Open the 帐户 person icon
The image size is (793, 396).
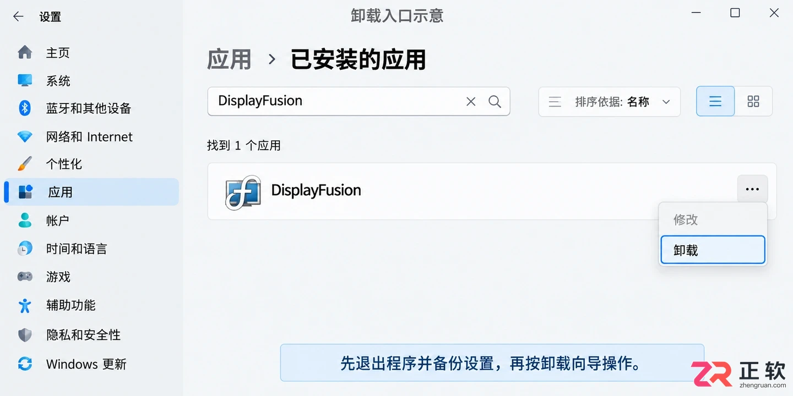[x=25, y=220]
